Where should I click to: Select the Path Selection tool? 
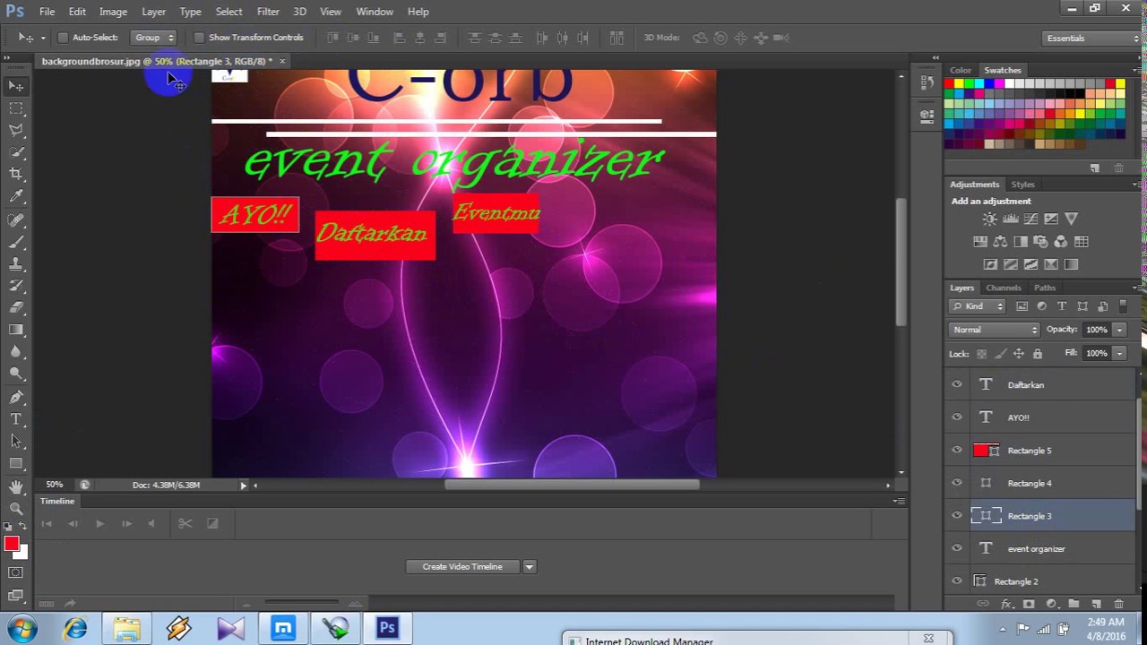(16, 441)
